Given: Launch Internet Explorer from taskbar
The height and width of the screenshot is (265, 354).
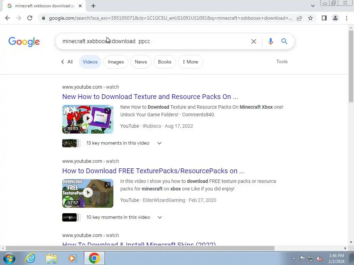Looking at the screenshot, I should coord(30,258).
